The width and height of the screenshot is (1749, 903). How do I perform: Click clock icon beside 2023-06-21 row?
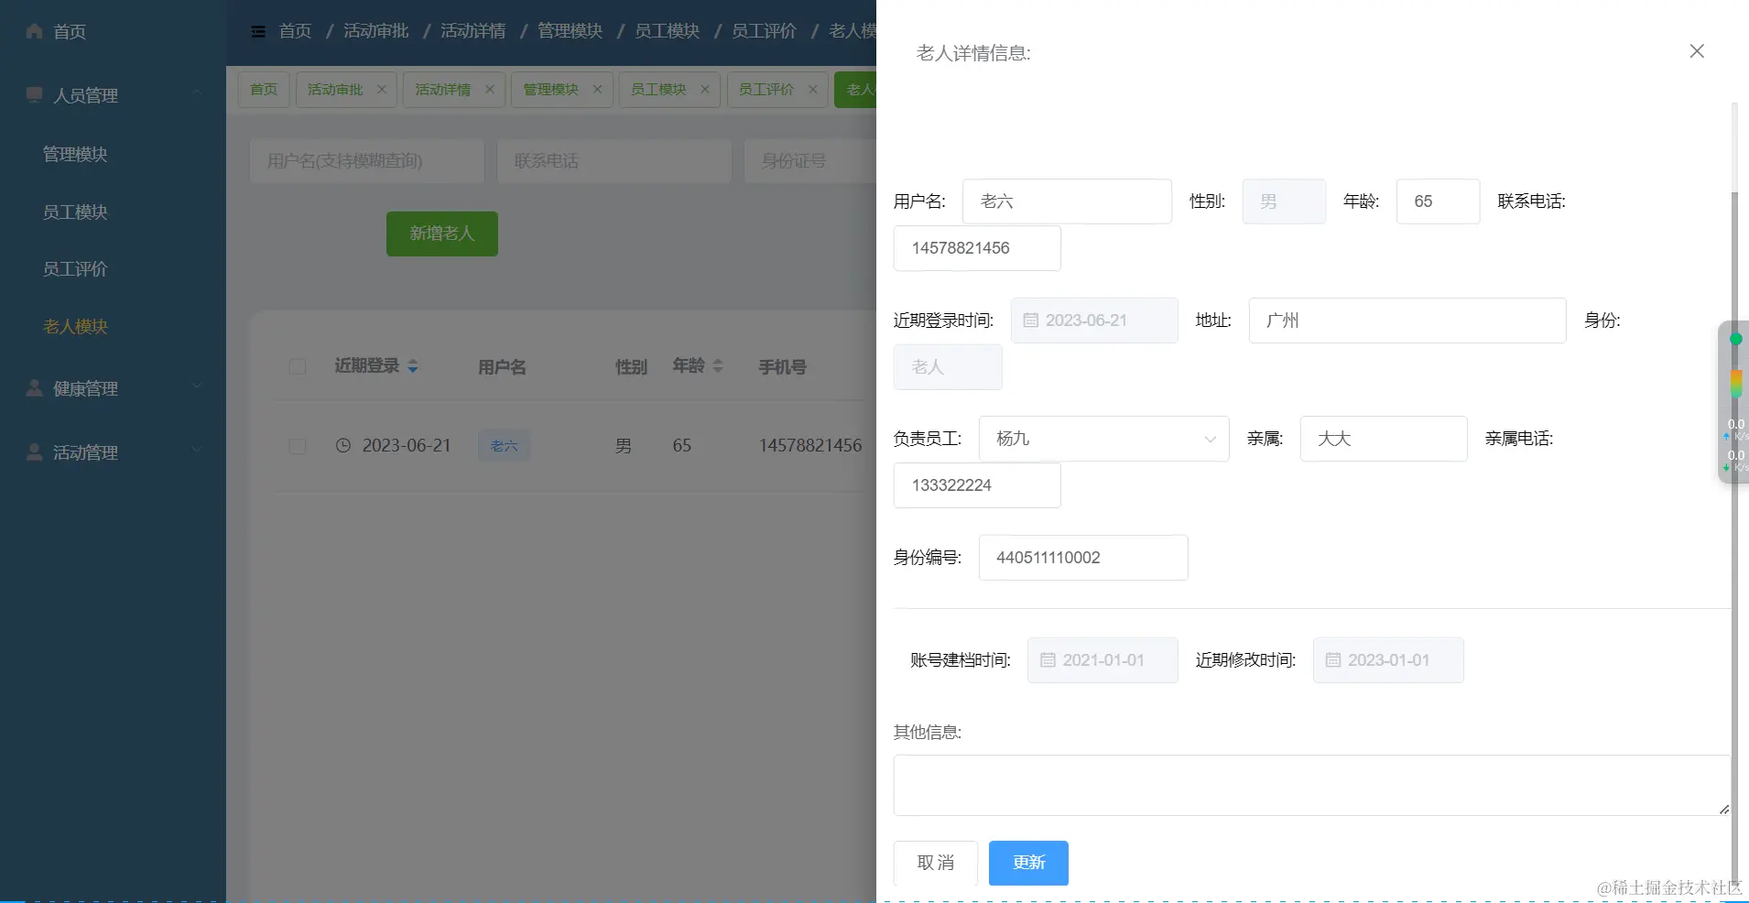[x=343, y=446]
